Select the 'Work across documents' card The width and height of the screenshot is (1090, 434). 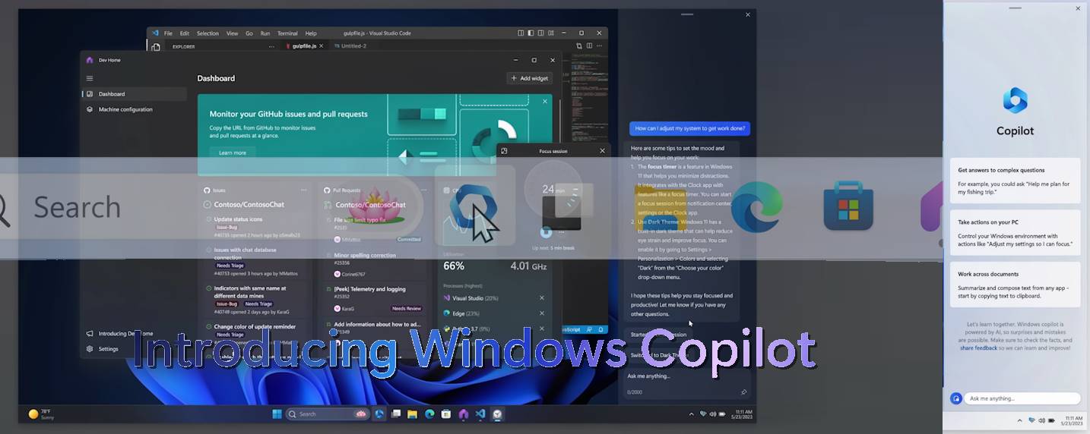[x=1016, y=285]
